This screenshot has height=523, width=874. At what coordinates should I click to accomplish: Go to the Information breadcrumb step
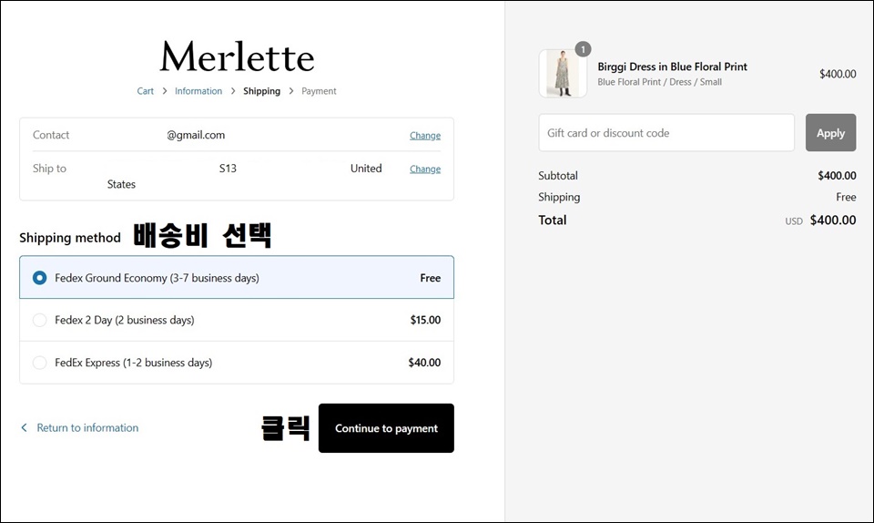point(198,91)
